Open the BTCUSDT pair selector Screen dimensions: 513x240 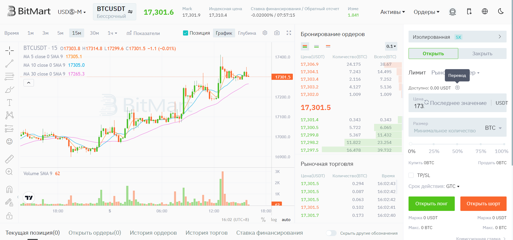[x=115, y=12]
